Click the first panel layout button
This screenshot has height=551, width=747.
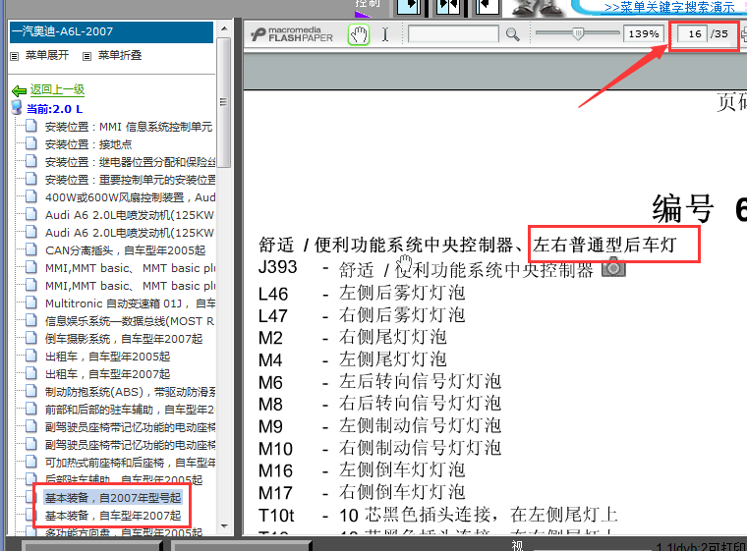[409, 7]
